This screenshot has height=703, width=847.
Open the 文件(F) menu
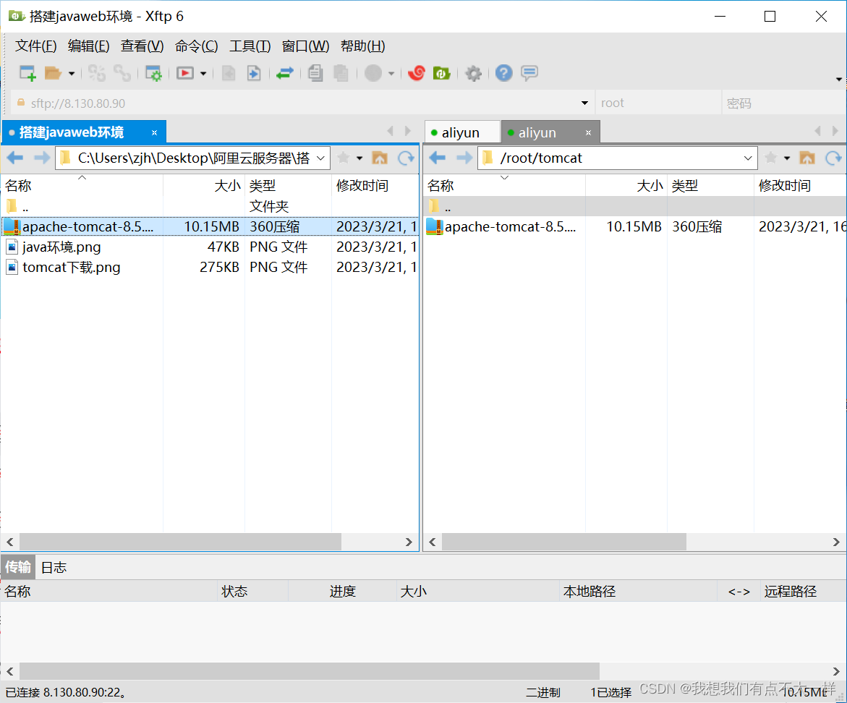pos(35,46)
